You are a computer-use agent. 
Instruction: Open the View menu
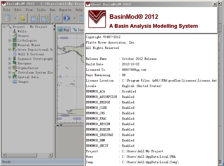tap(29, 10)
